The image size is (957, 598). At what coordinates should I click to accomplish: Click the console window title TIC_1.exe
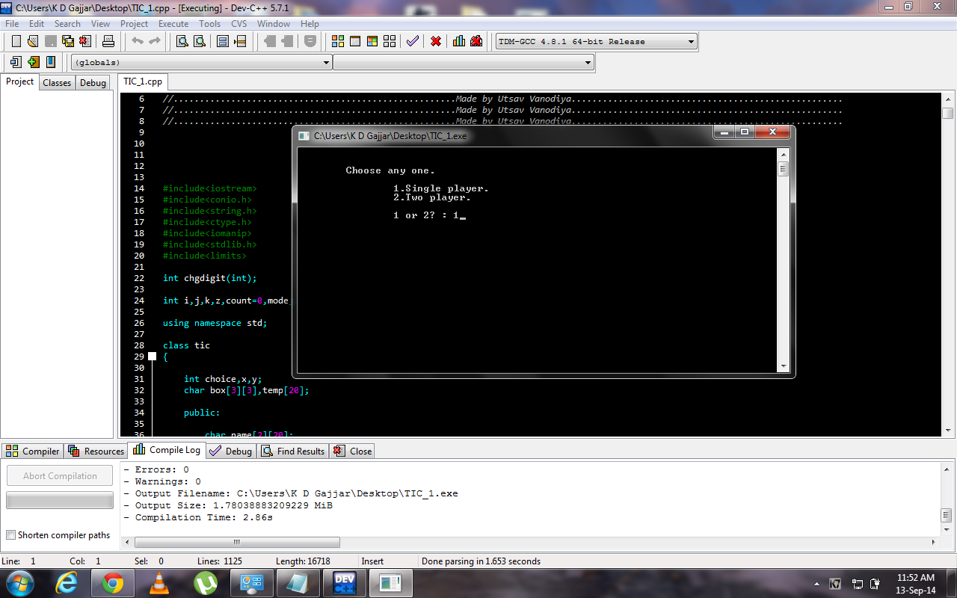click(x=390, y=136)
